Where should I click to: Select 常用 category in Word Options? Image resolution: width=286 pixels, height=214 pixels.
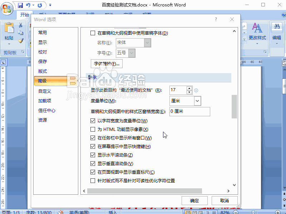[43, 32]
